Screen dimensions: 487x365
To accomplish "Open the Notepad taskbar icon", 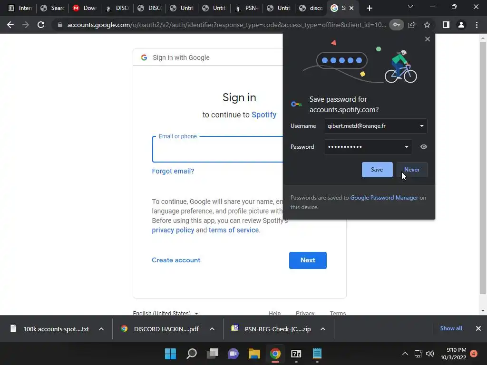I will click(x=317, y=354).
